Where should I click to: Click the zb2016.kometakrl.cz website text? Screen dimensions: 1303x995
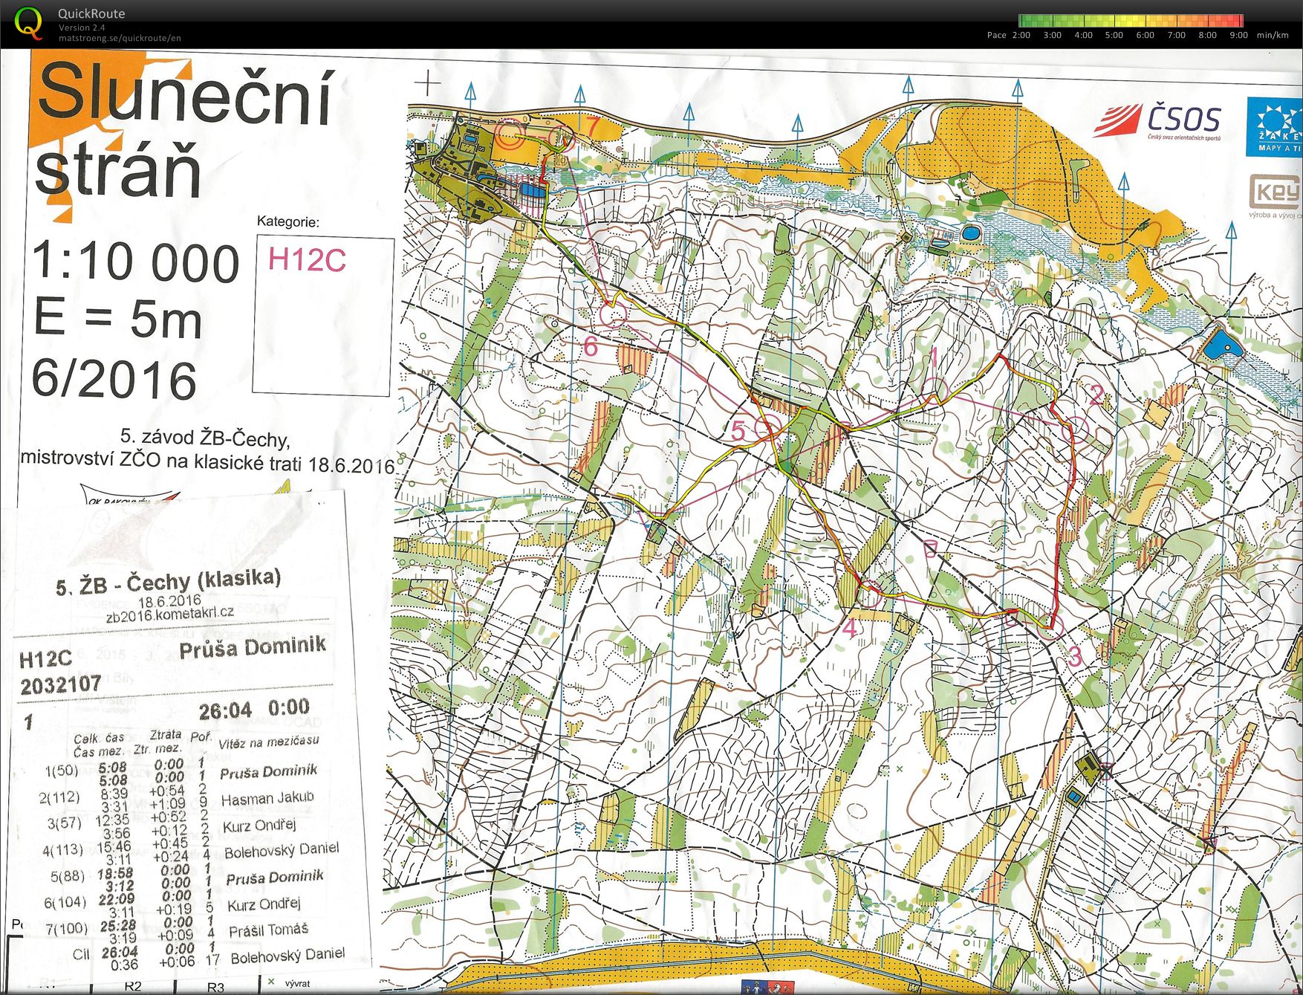click(x=170, y=615)
